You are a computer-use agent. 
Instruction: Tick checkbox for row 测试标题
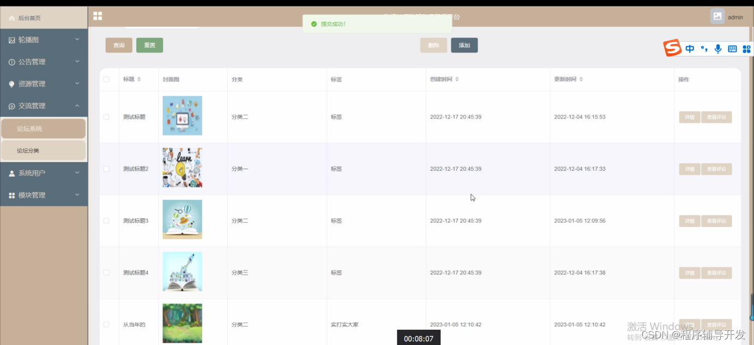coord(106,117)
